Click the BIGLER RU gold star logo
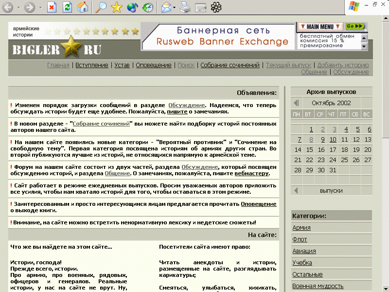The height and width of the screenshot is (292, 389). (71, 47)
